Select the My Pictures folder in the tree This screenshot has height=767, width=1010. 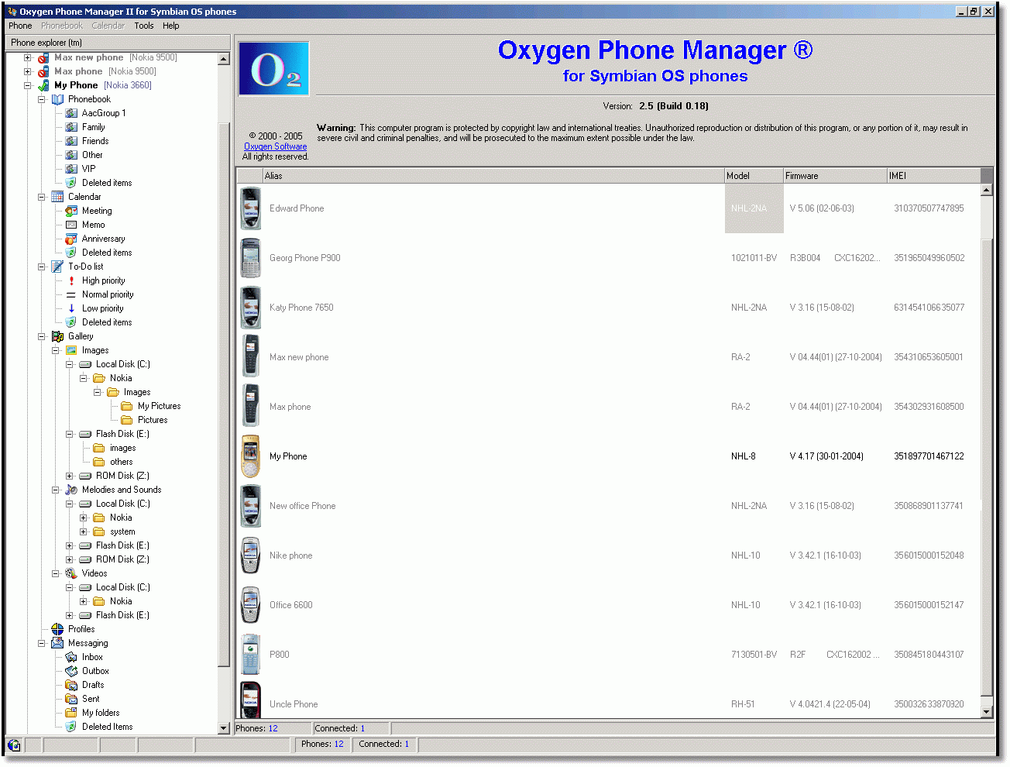click(159, 406)
